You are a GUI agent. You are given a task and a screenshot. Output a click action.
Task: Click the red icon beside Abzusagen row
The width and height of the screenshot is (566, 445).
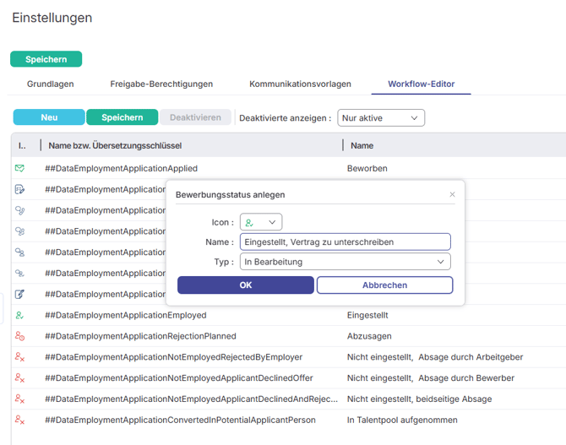(x=19, y=336)
